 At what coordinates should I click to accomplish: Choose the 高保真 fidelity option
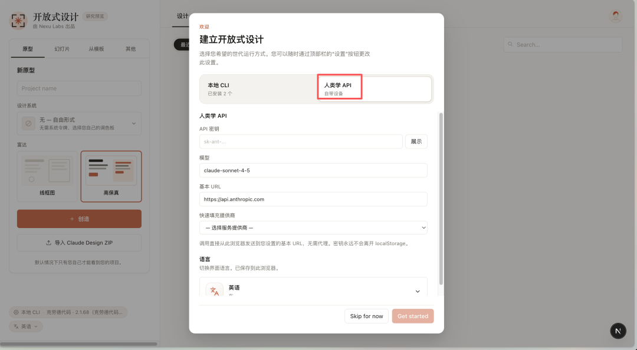pos(111,176)
